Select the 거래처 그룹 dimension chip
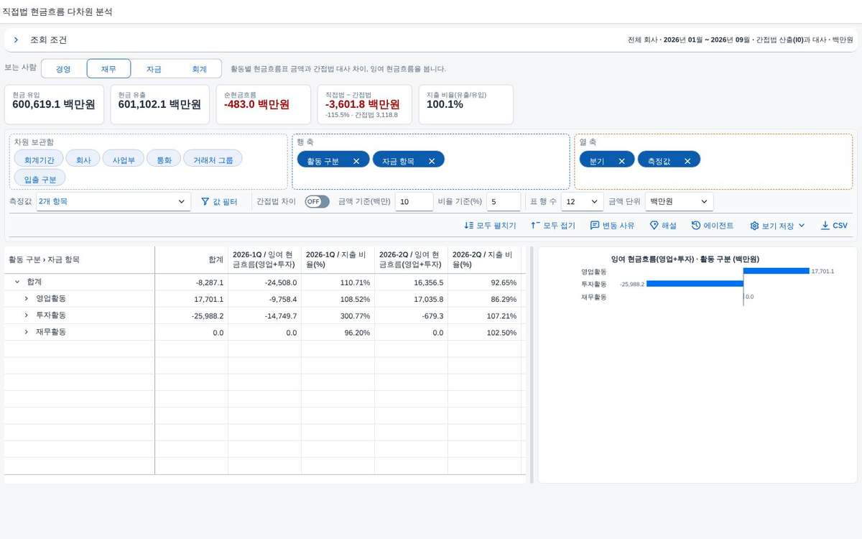Viewport: 862px width, 539px height. (213, 160)
